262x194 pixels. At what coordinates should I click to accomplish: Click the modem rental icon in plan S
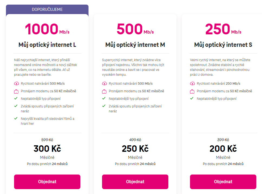coord(192,91)
